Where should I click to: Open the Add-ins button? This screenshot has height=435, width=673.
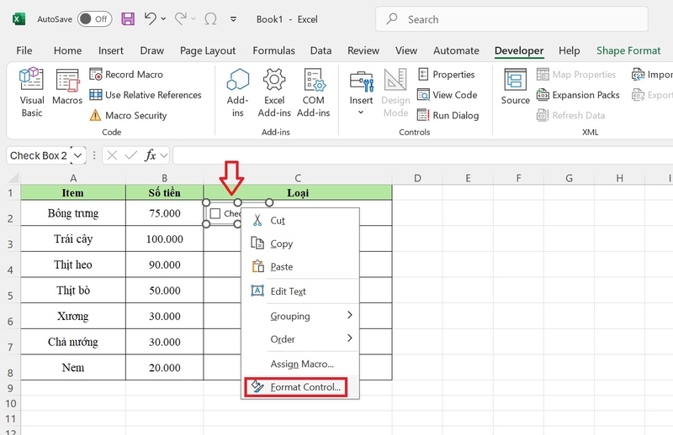238,92
